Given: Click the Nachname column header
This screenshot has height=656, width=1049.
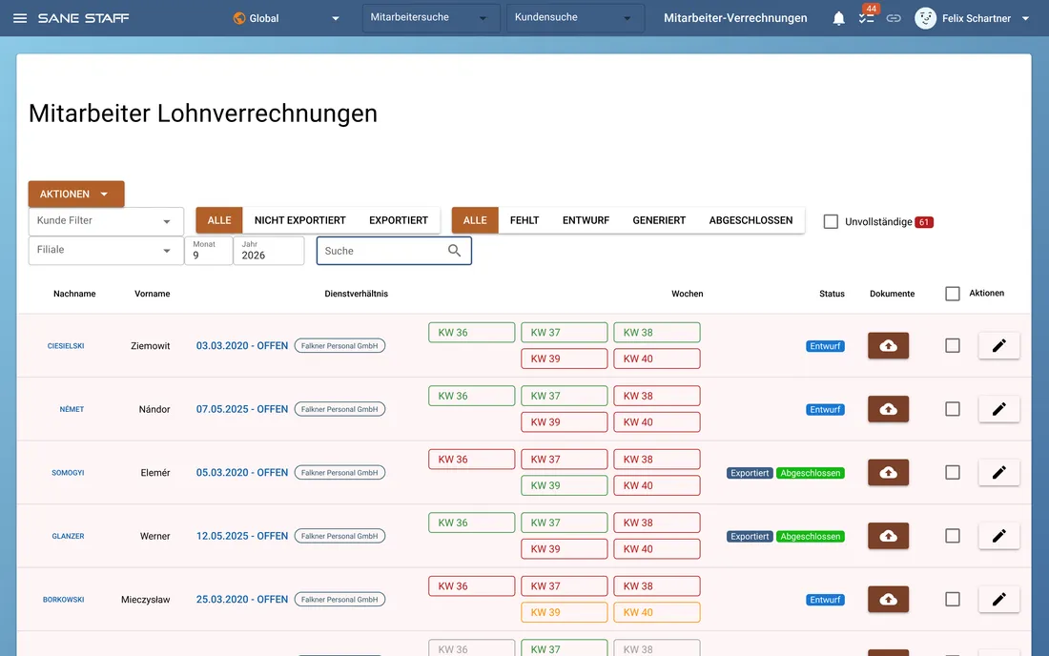Looking at the screenshot, I should (x=74, y=294).
